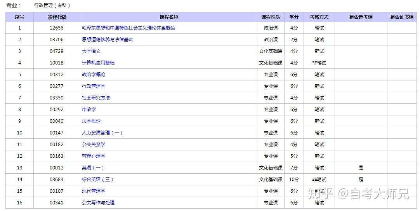Select course code 00107
420x211 pixels.
coord(57,191)
